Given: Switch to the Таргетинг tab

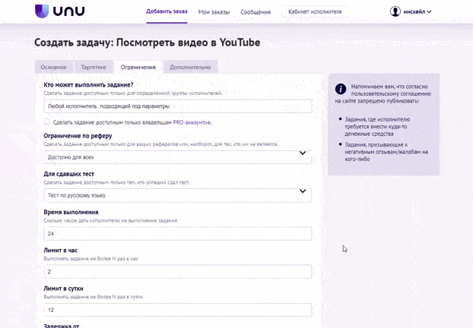Looking at the screenshot, I should pos(94,67).
